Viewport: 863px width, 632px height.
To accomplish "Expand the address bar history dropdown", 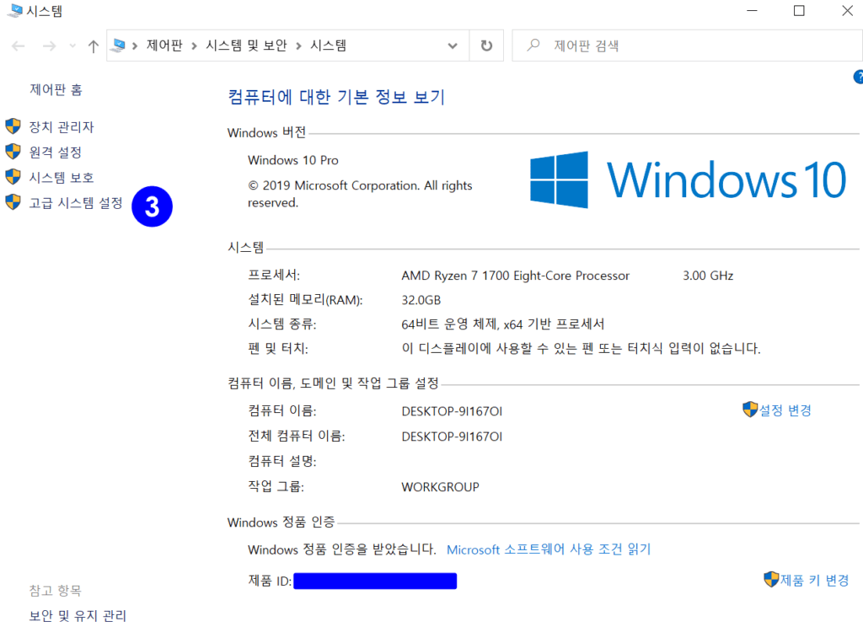I will coord(453,46).
